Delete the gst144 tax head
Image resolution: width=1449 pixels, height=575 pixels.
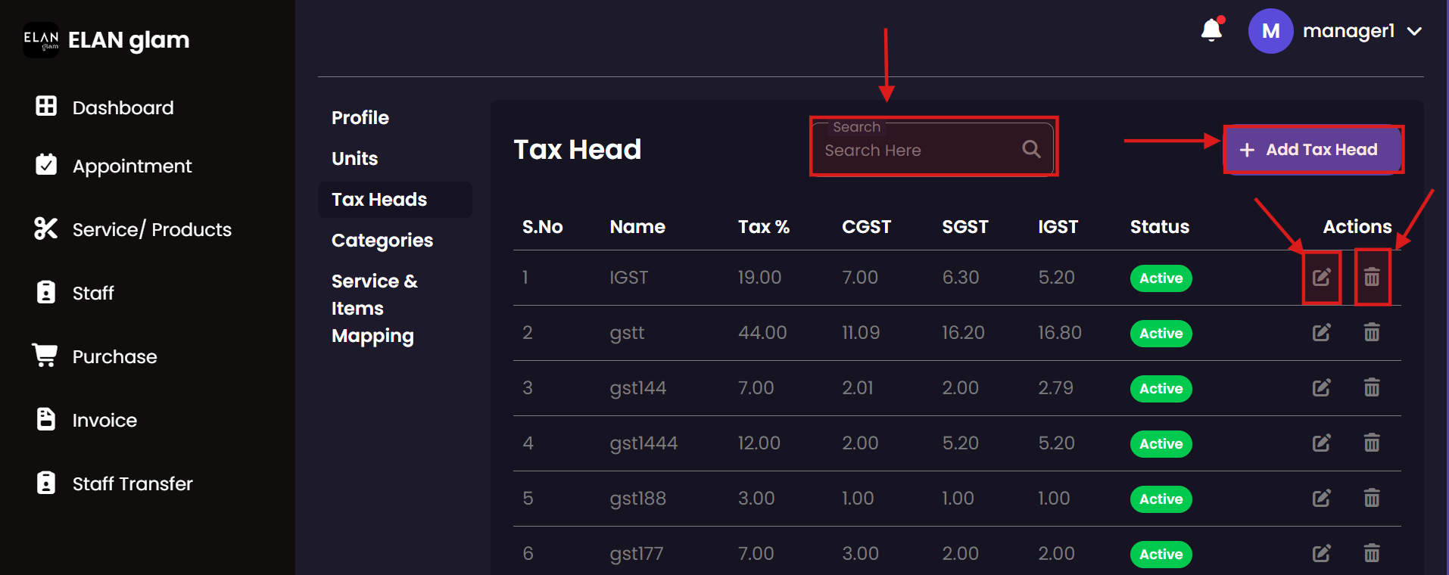1372,388
